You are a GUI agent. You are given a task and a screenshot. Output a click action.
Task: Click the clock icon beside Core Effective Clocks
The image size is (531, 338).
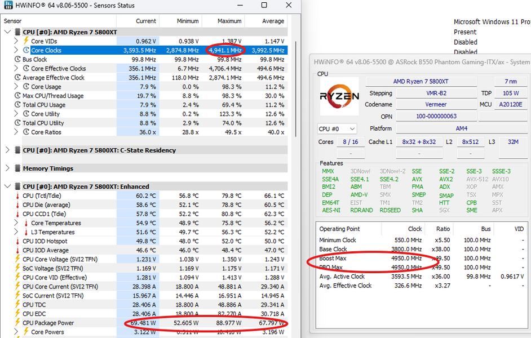pos(26,68)
